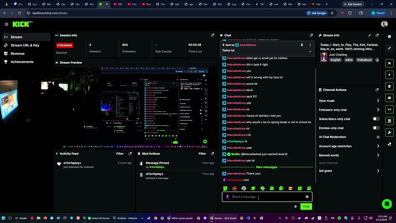Screen dimensions: 396x223
Task: Open the Mod Actions Filter
Action: tap(202, 154)
